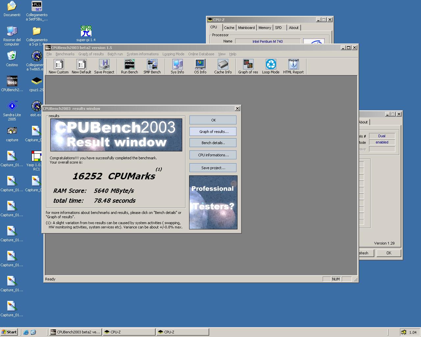Open the CPUBench2003 desktop shortcut
The height and width of the screenshot is (337, 421).
[12, 84]
